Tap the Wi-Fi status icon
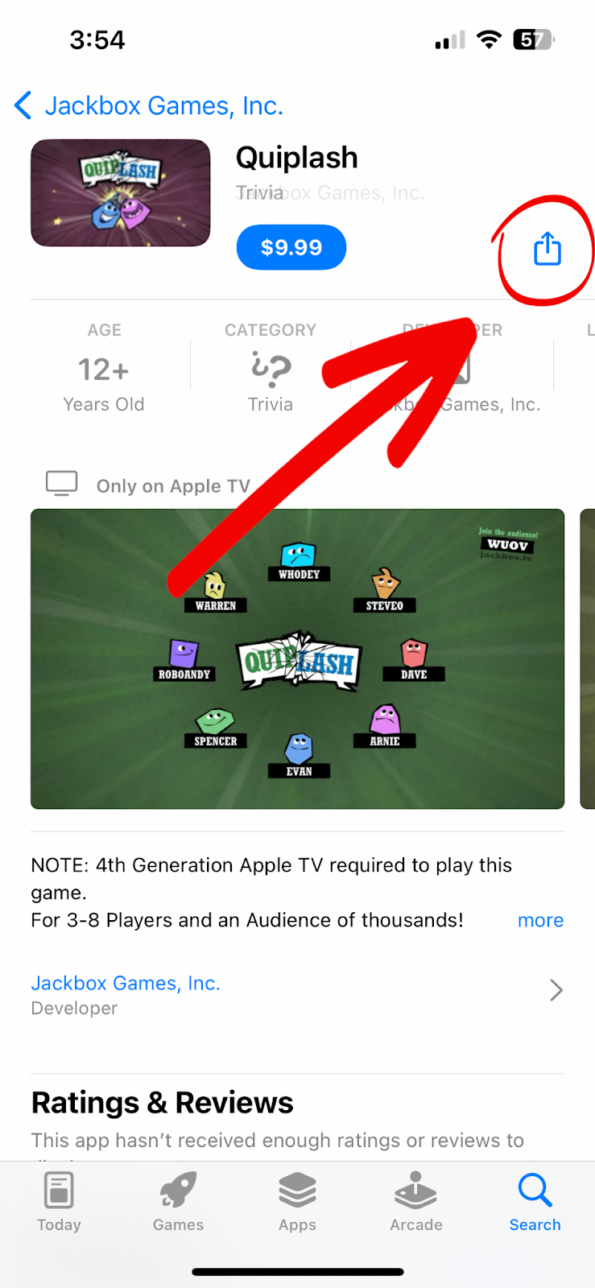The image size is (595, 1288). [489, 39]
